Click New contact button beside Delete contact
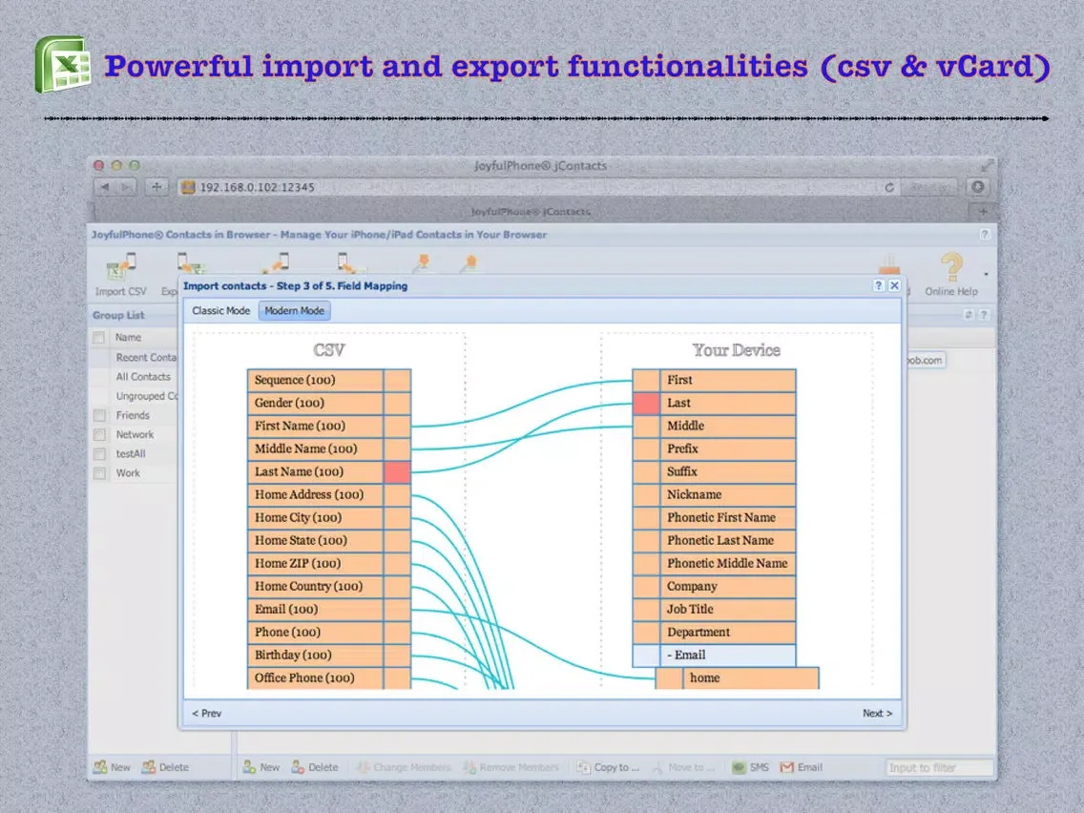The image size is (1084, 813). click(261, 766)
